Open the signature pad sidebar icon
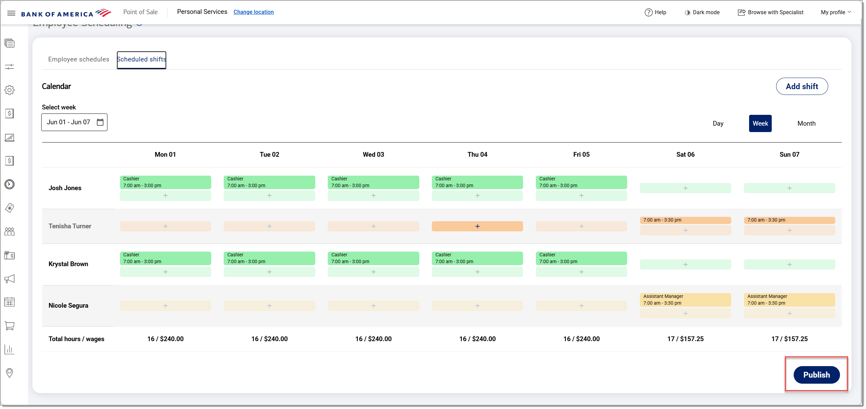 tap(9, 137)
